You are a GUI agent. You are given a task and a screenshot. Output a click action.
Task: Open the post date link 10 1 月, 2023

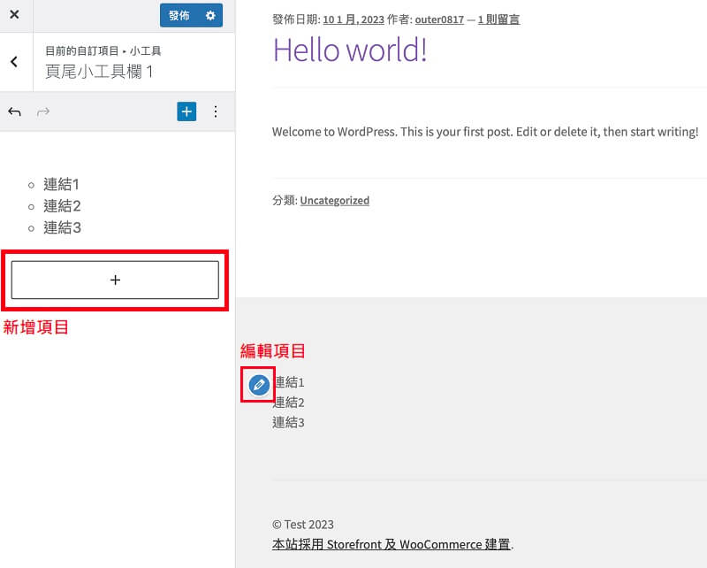pos(353,19)
